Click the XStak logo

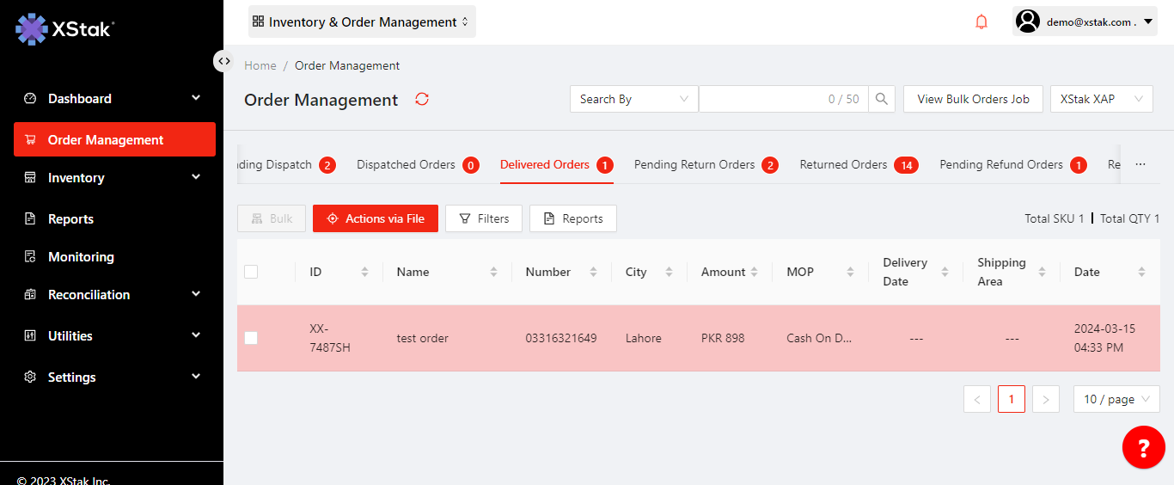click(65, 28)
